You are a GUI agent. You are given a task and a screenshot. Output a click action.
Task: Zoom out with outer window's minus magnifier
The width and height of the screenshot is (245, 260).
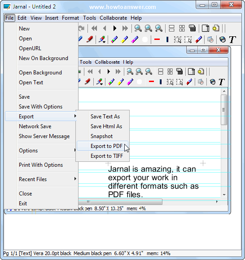click(x=138, y=29)
